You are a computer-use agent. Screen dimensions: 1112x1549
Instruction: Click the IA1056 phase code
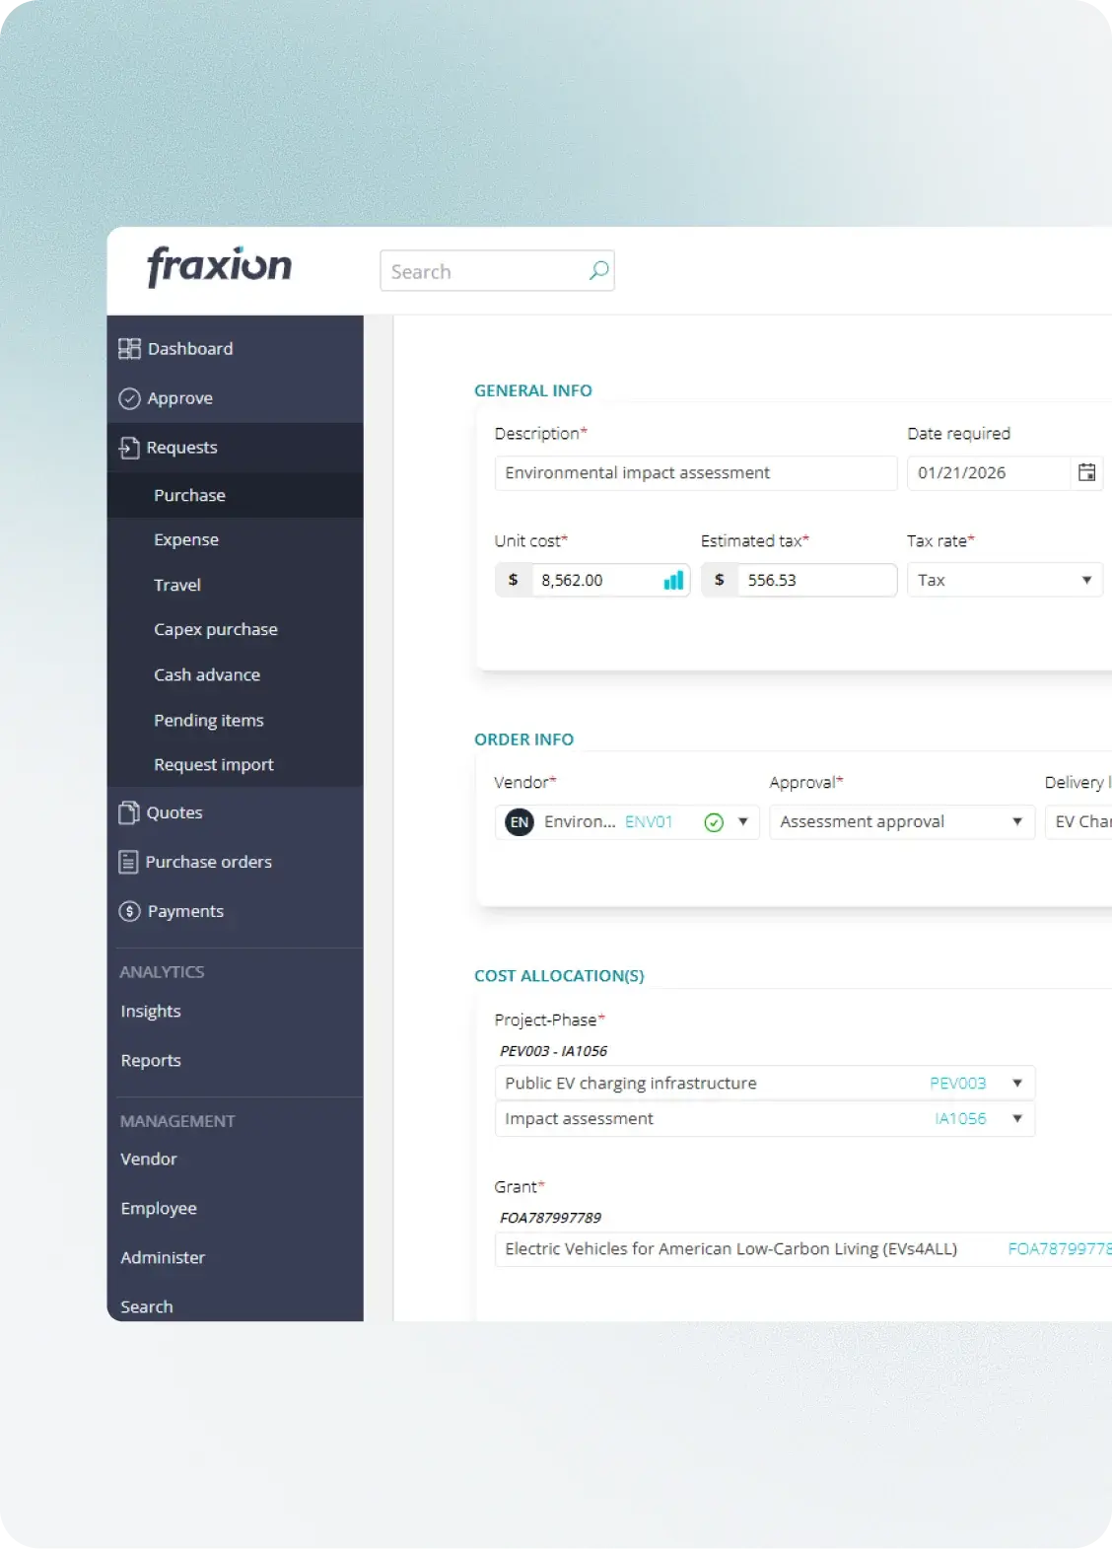coord(960,1118)
